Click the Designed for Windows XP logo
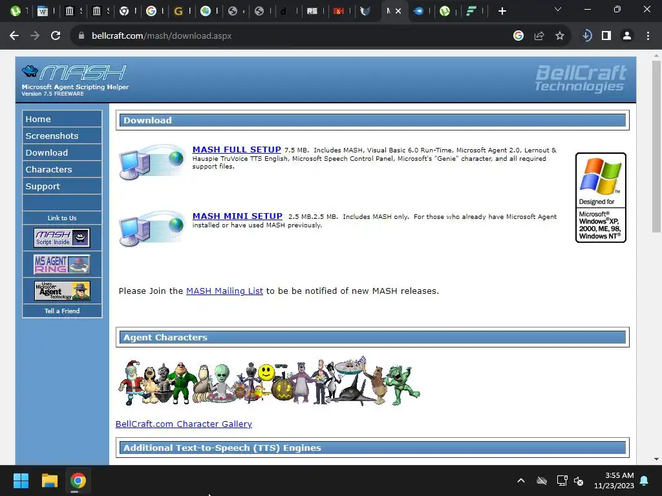Screen dimensions: 662x496 click(601, 198)
